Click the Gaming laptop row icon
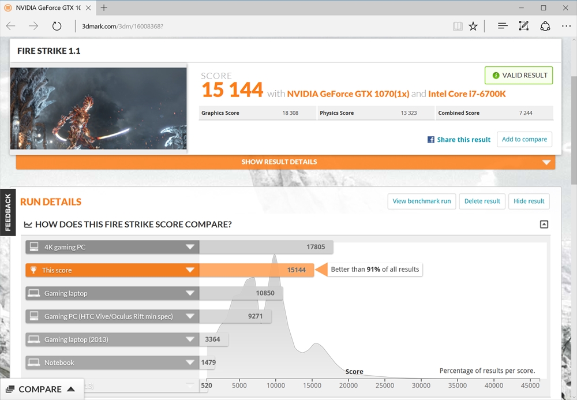 (x=34, y=293)
